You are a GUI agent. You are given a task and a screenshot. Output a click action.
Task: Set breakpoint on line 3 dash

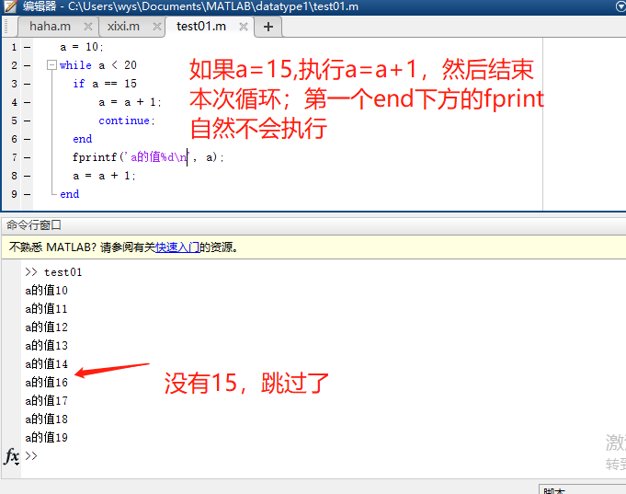(x=28, y=84)
